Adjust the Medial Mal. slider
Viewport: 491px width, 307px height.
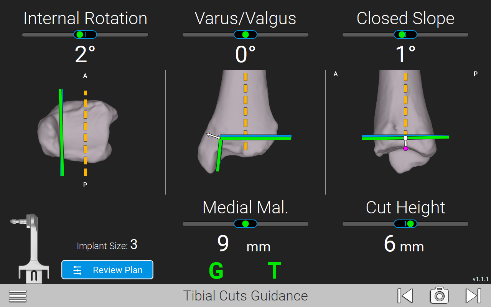pos(245,224)
